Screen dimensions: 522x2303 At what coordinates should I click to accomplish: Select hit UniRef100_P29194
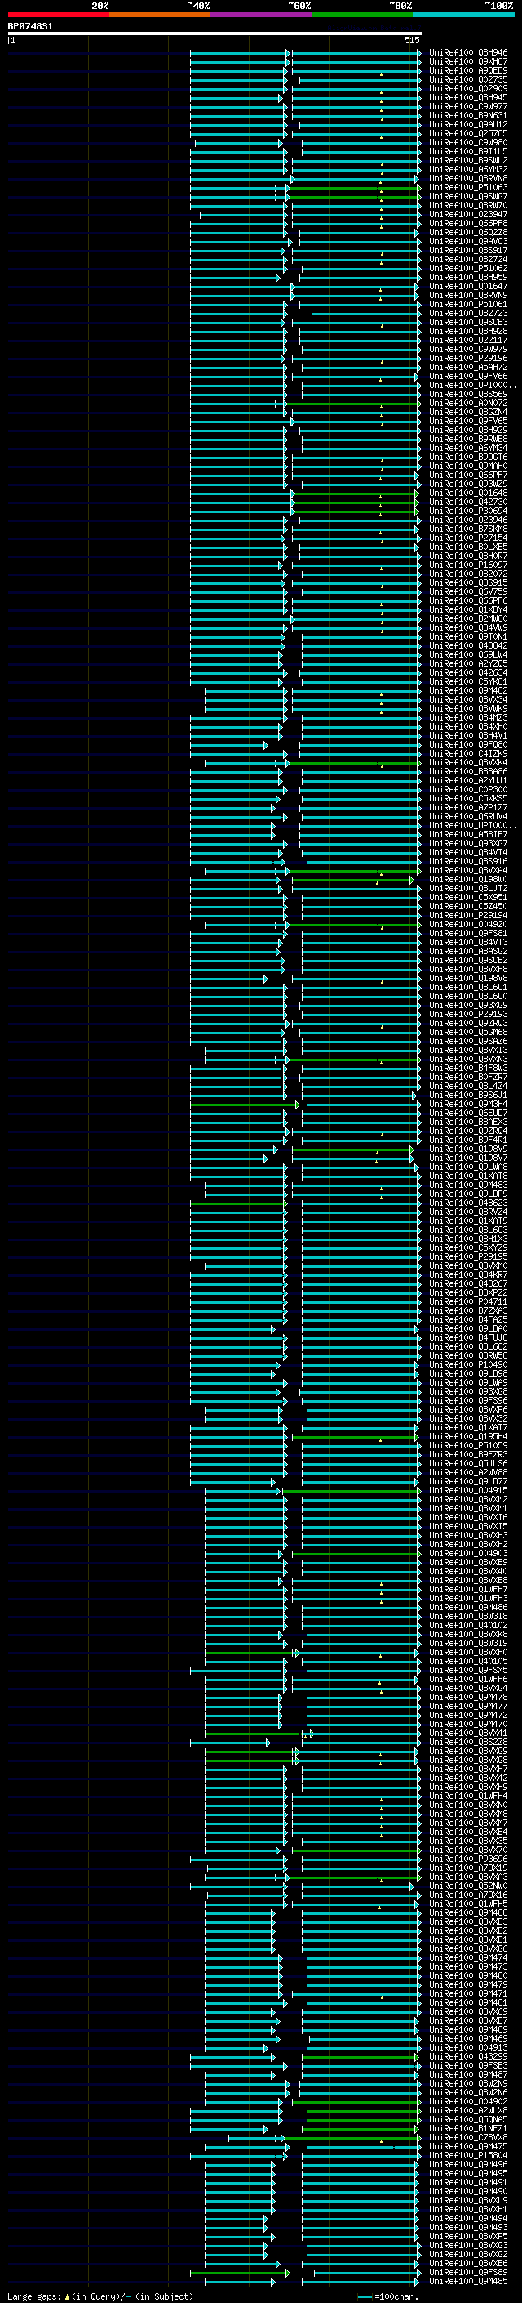pyautogui.click(x=468, y=916)
